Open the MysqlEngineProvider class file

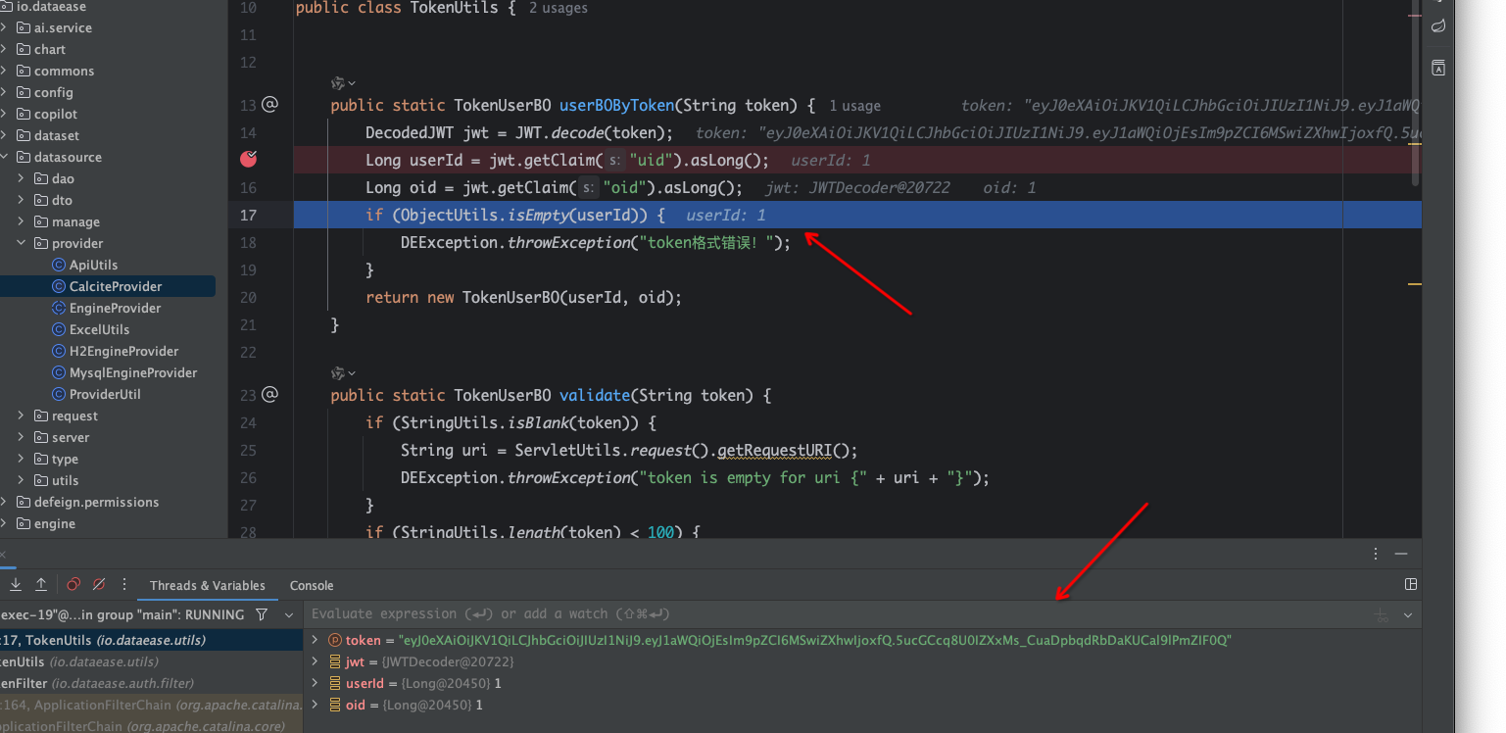[x=133, y=372]
